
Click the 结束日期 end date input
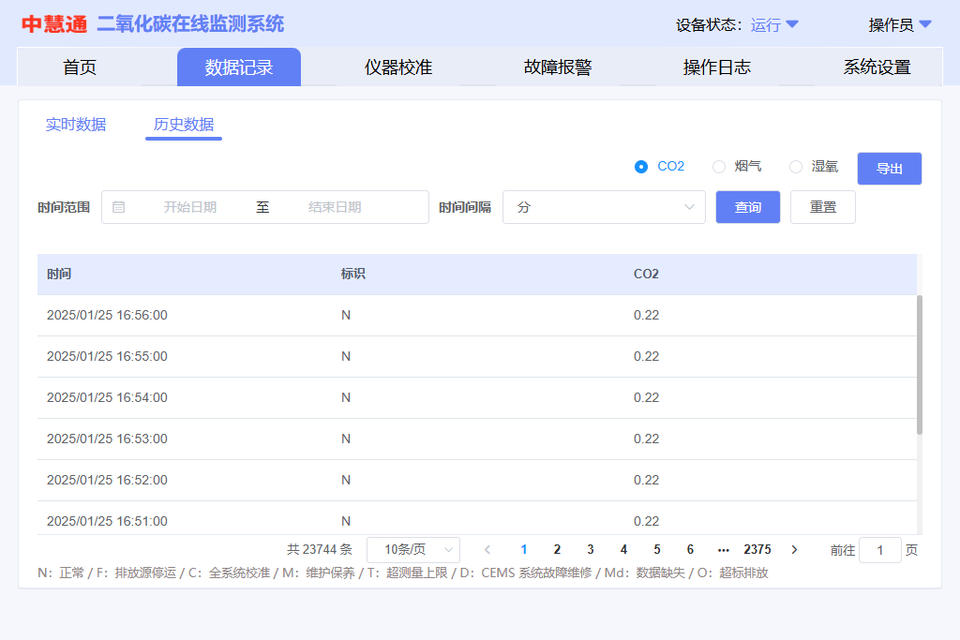[335, 207]
